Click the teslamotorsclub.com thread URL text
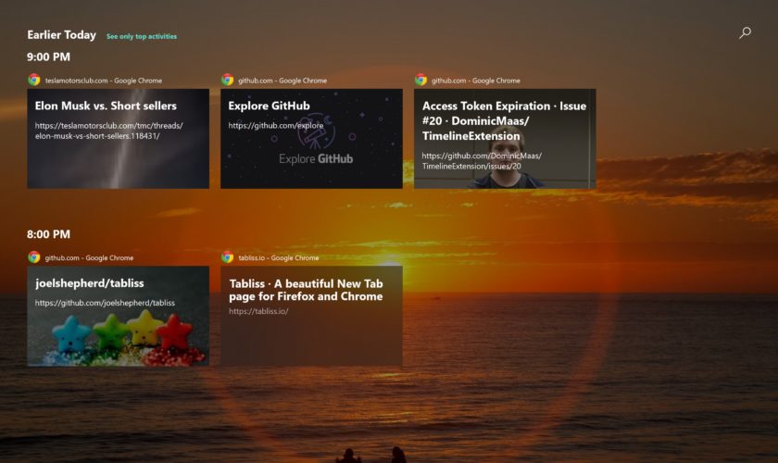 [x=108, y=131]
